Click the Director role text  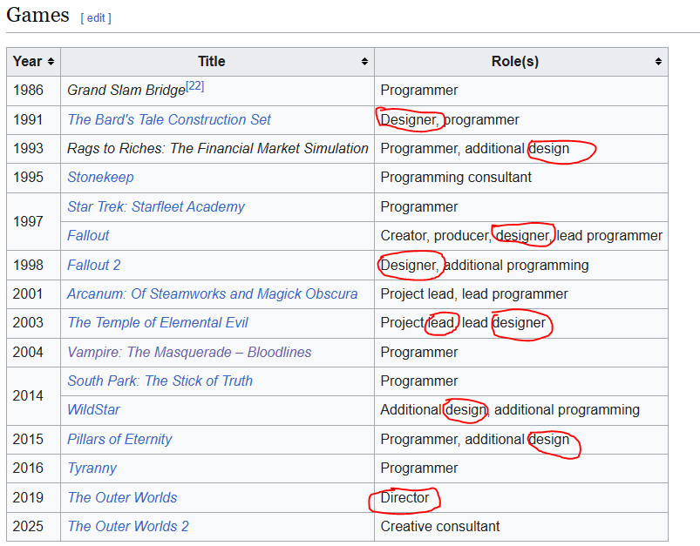click(x=404, y=497)
